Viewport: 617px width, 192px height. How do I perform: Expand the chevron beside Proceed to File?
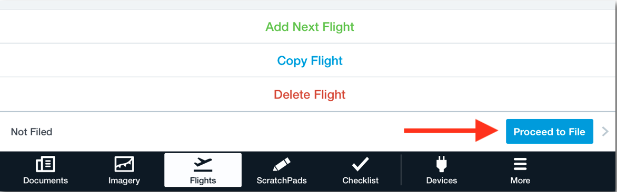click(605, 132)
